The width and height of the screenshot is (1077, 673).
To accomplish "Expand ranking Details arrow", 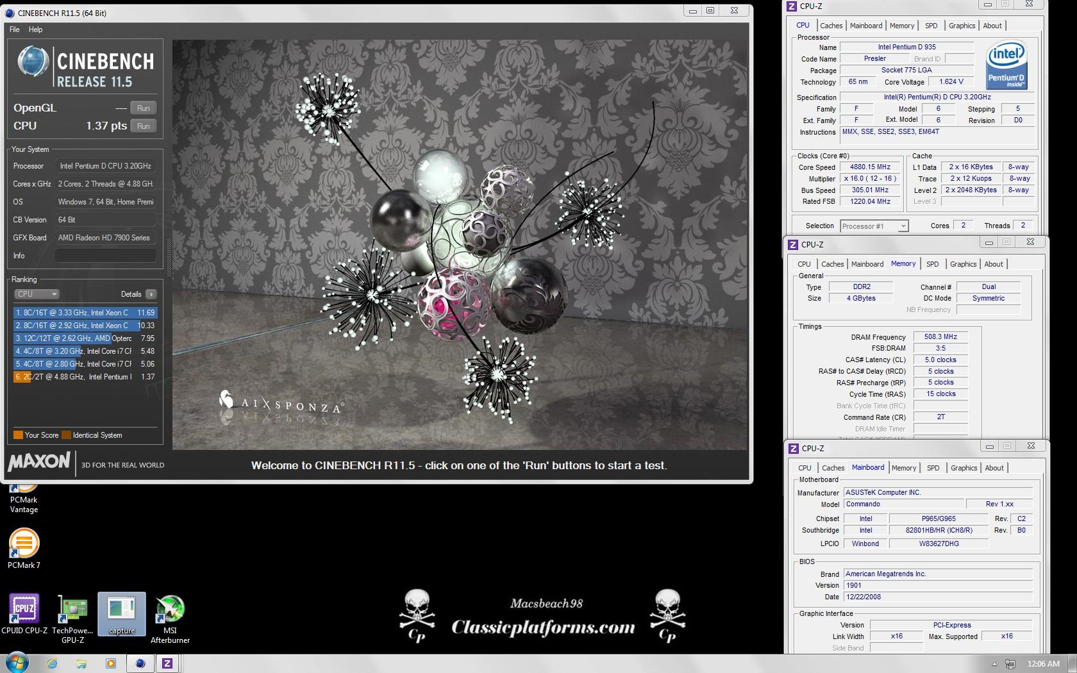I will coord(151,294).
